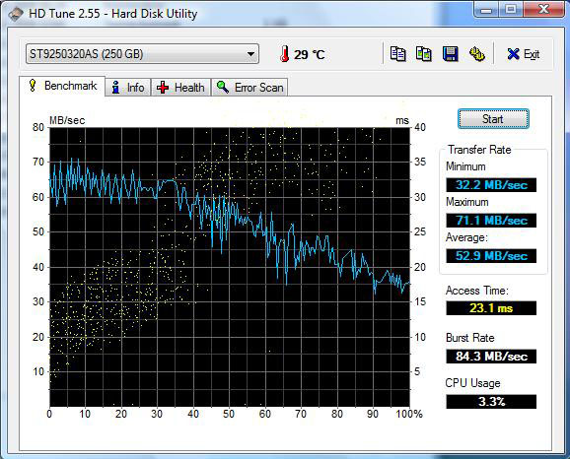Switch to the Info tab
This screenshot has width=570, height=459.
[128, 88]
